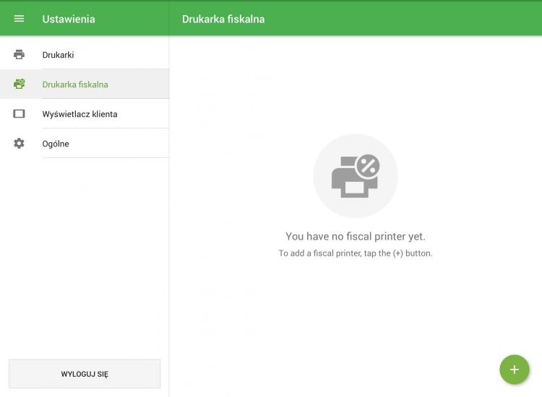Click blank content area below the hint text
Image resolution: width=542 pixels, height=397 pixels.
click(355, 318)
